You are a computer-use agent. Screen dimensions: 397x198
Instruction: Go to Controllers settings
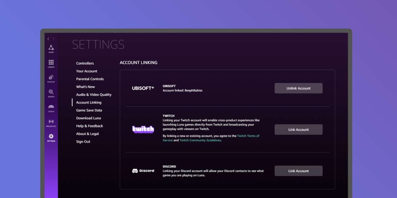click(85, 63)
